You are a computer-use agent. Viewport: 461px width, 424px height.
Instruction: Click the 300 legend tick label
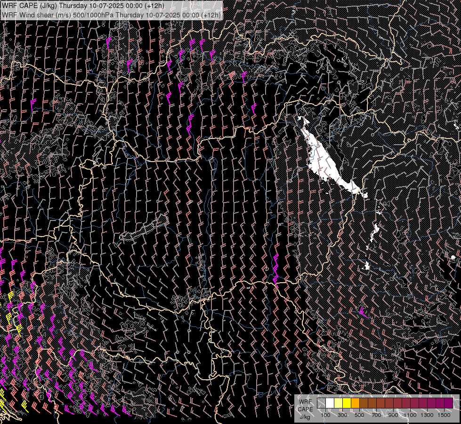(342, 415)
